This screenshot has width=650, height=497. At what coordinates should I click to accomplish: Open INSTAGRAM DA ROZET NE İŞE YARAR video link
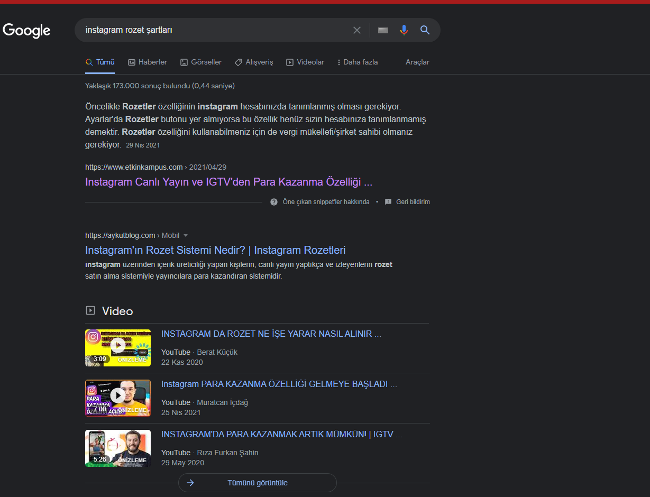click(x=271, y=334)
